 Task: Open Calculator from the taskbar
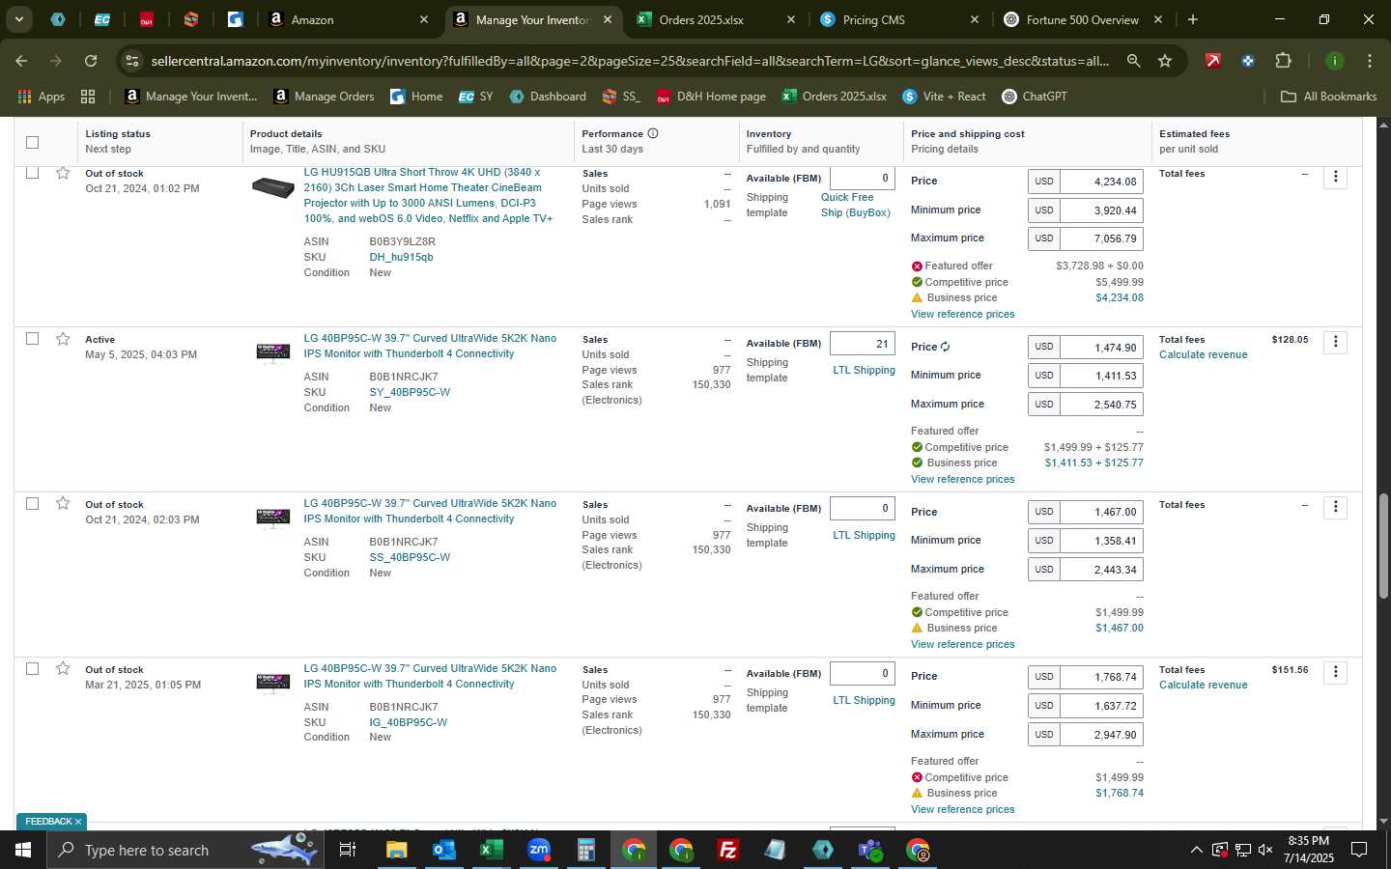(x=585, y=850)
